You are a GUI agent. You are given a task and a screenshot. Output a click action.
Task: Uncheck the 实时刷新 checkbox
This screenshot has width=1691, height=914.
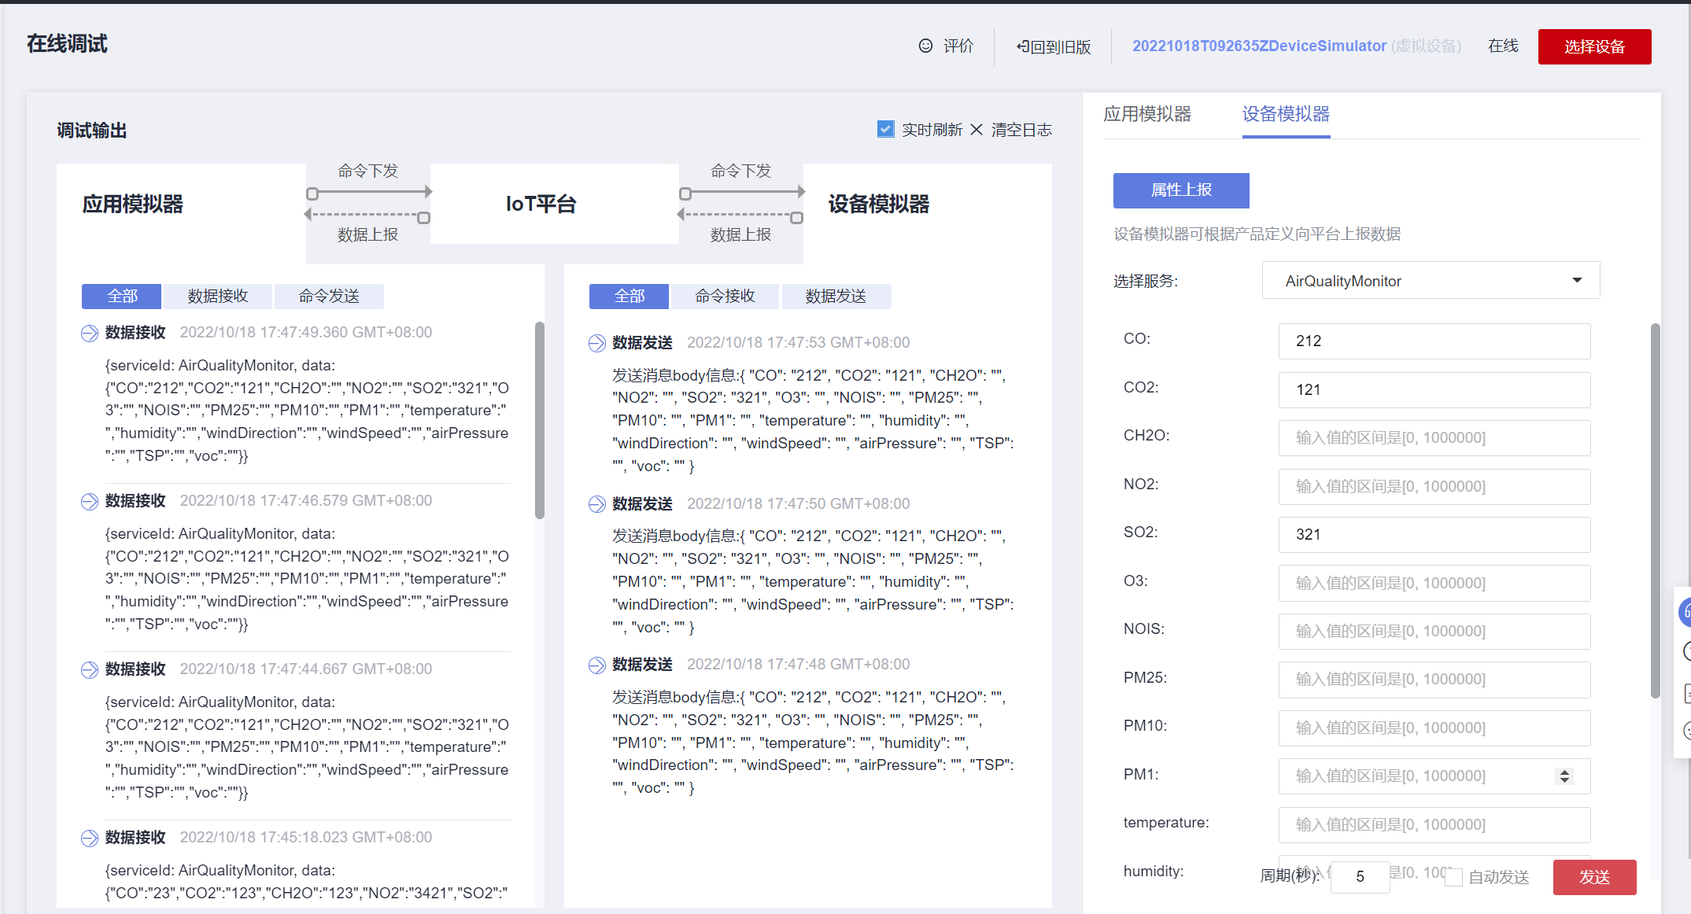click(x=886, y=129)
